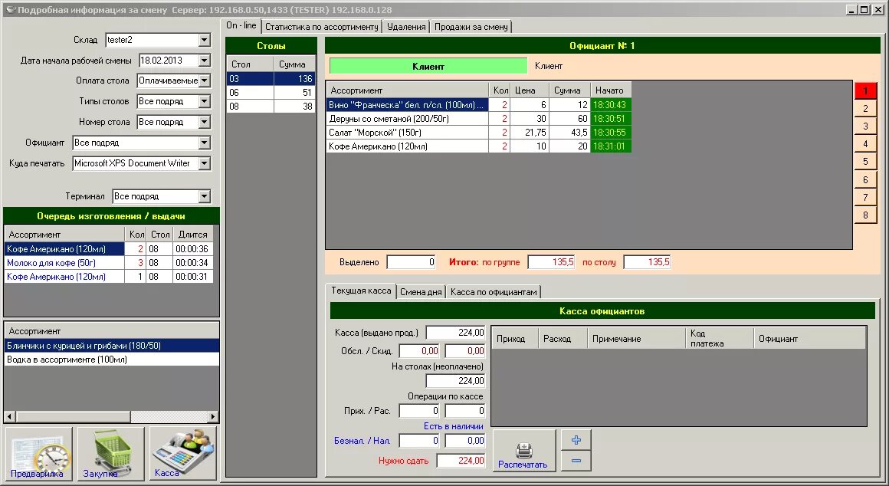Click the Приход column header

click(514, 339)
